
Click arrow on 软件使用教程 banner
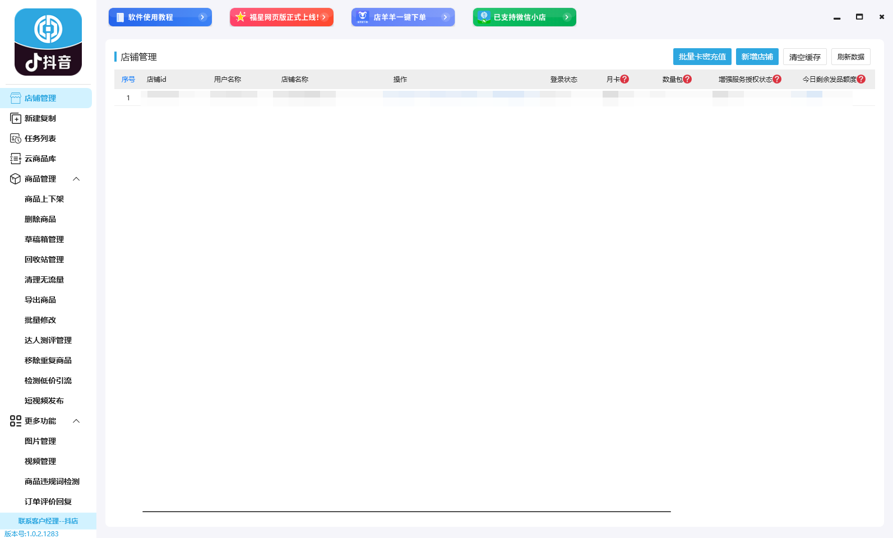click(202, 17)
